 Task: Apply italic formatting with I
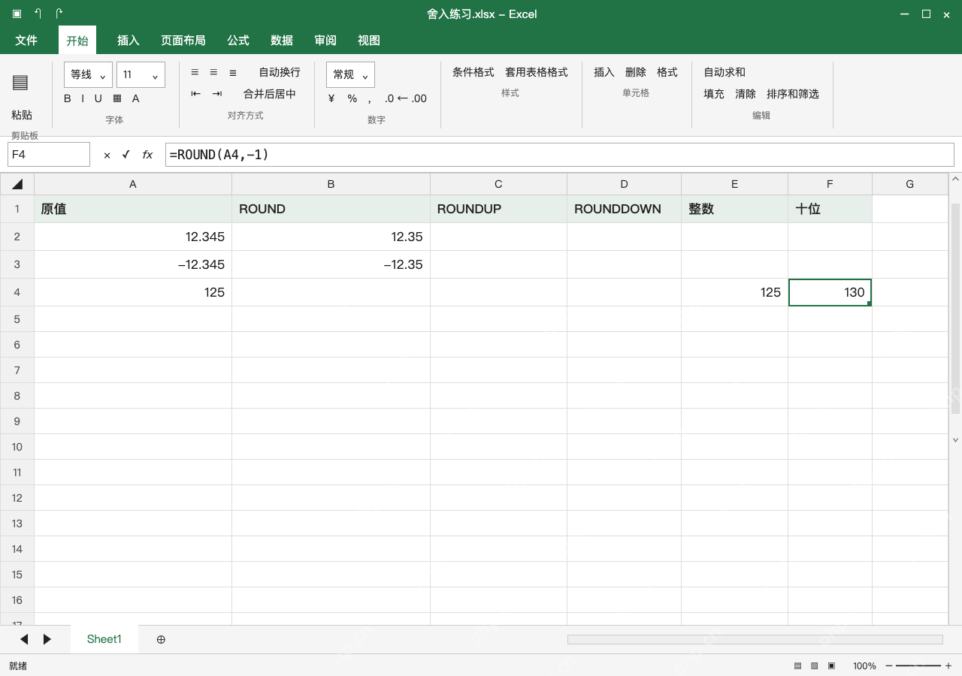click(83, 98)
